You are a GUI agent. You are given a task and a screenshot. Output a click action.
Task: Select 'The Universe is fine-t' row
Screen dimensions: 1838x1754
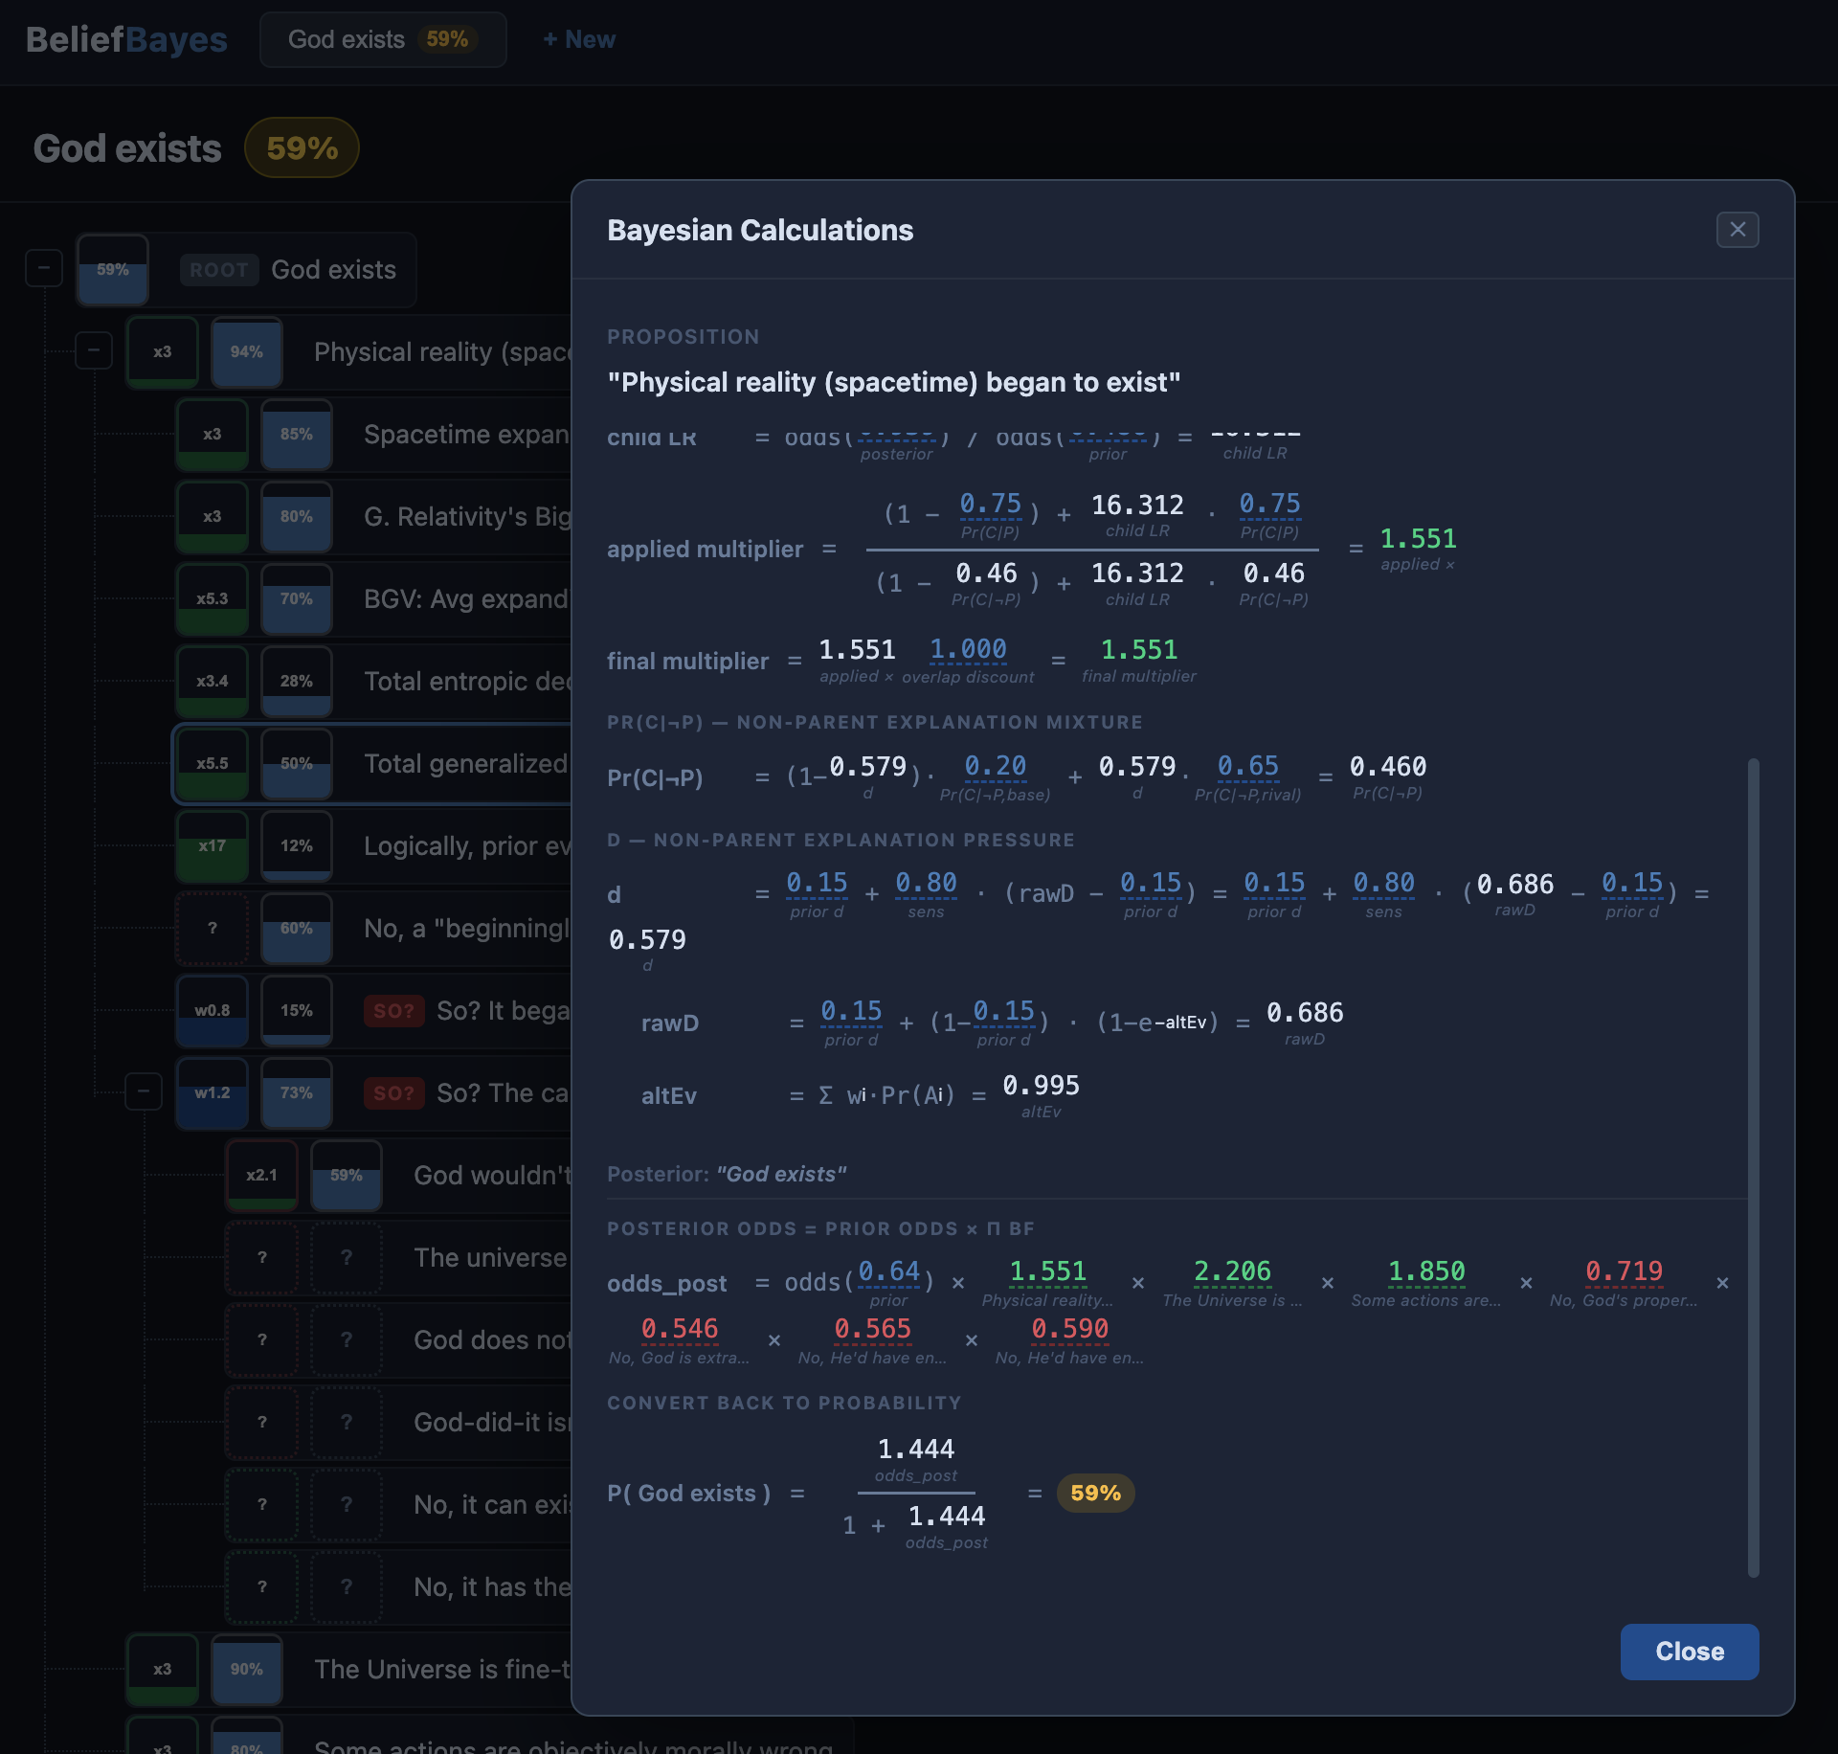347,1670
